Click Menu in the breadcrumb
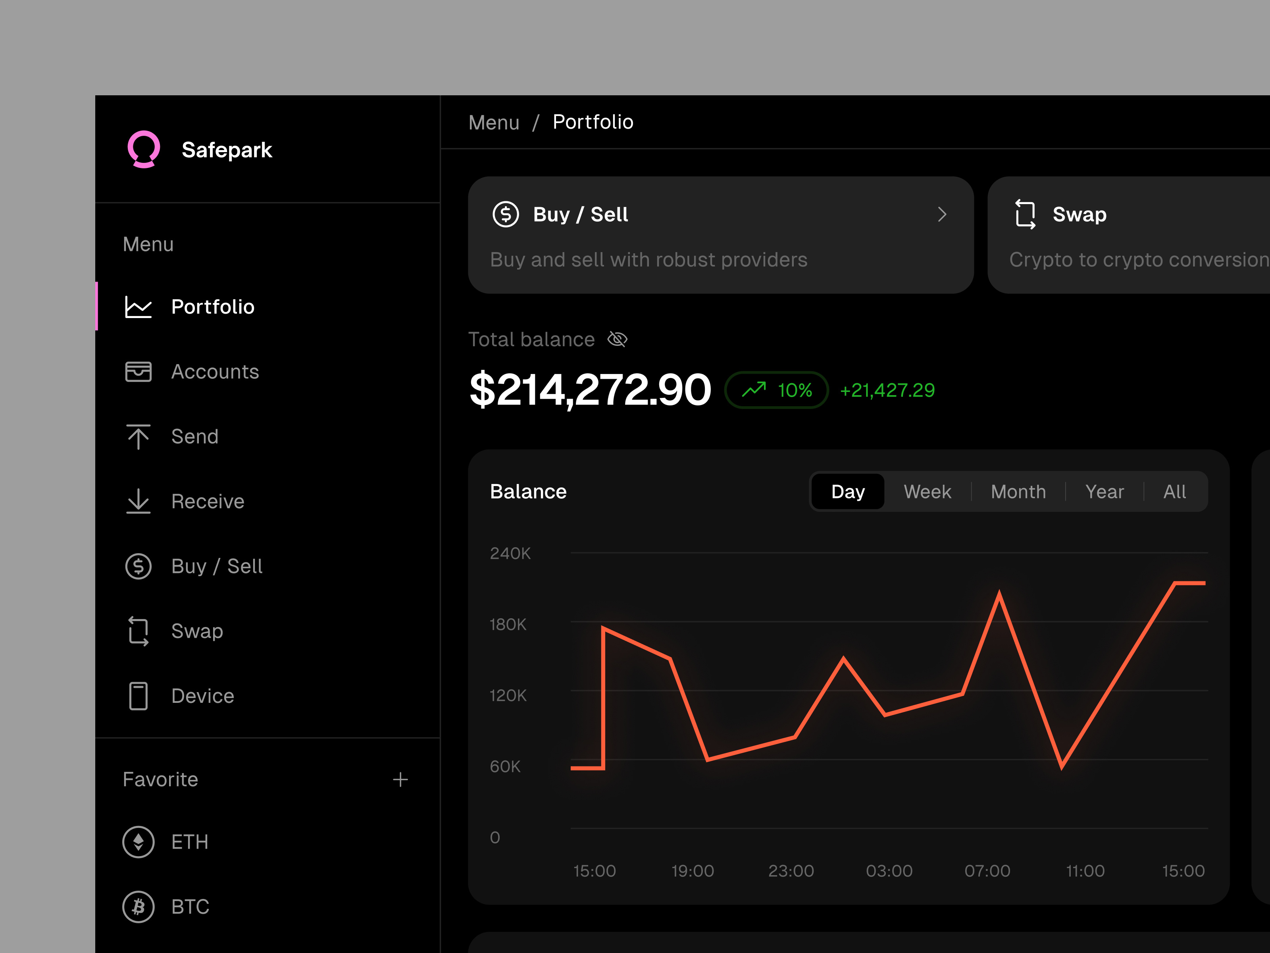Image resolution: width=1270 pixels, height=953 pixels. (x=494, y=122)
